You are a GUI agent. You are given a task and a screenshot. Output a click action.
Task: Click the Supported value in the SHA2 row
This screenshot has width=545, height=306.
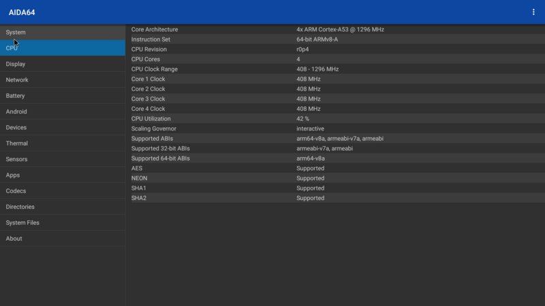click(x=311, y=198)
